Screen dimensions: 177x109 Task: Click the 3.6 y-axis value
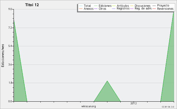[10, 65]
